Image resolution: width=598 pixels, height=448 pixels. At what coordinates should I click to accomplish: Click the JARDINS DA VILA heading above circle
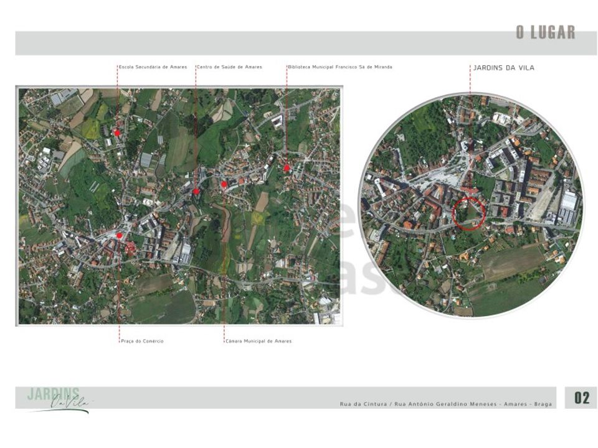point(503,68)
